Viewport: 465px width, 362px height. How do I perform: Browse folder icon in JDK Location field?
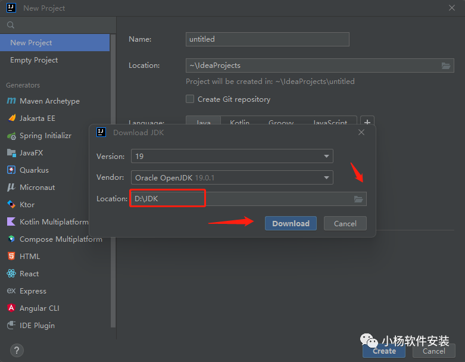[358, 199]
